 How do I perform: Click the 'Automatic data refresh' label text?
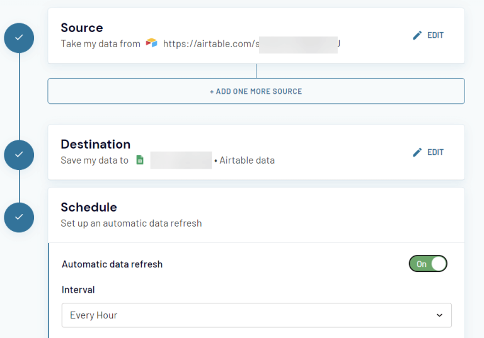[112, 264]
